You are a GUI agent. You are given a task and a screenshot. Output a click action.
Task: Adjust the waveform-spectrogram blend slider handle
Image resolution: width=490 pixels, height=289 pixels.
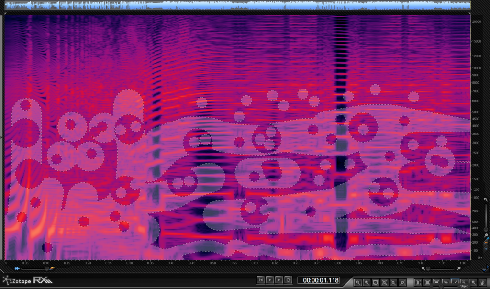(47, 268)
